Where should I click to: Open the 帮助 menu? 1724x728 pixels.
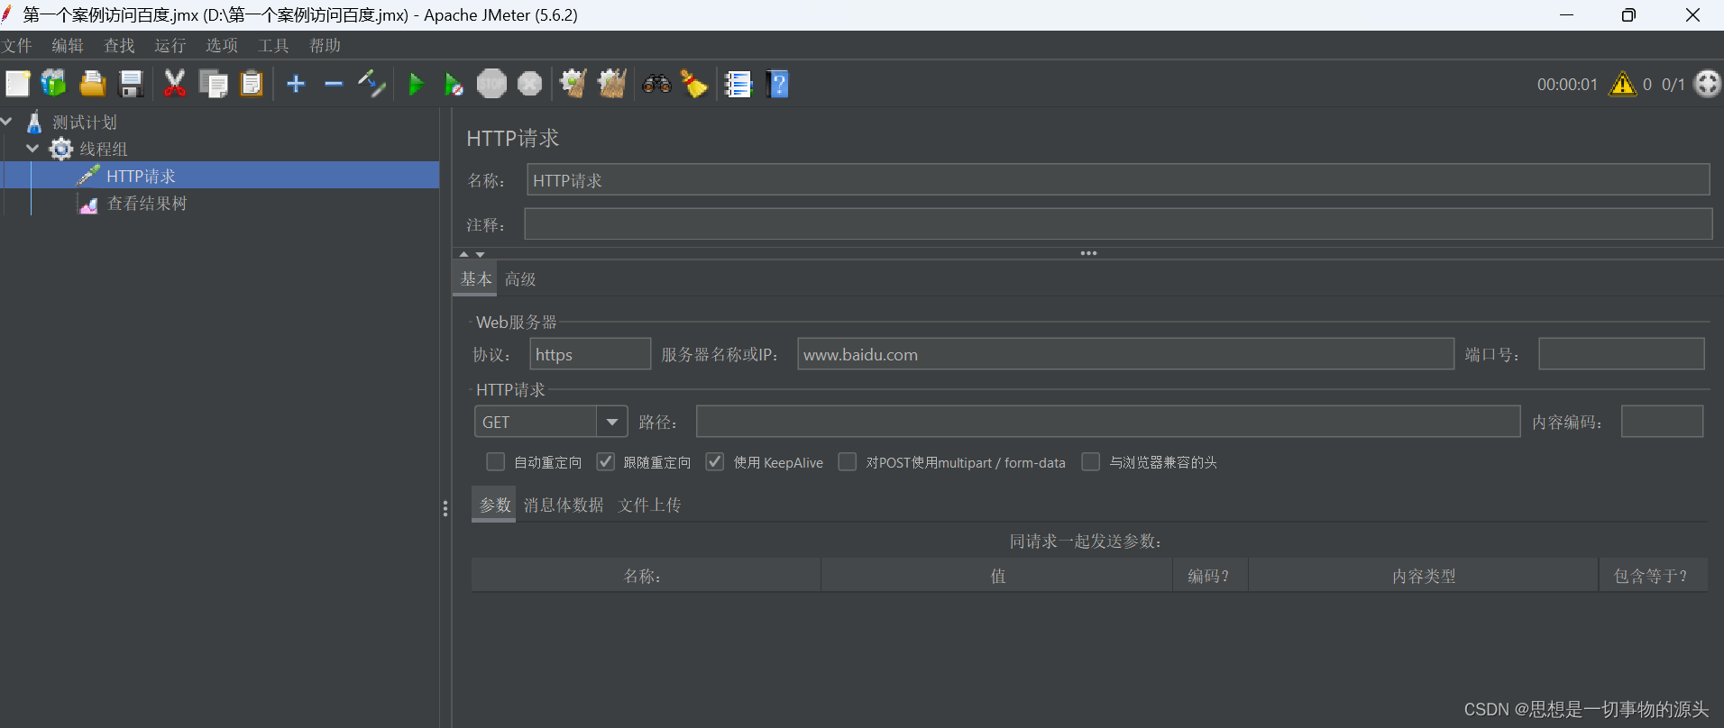click(x=325, y=45)
